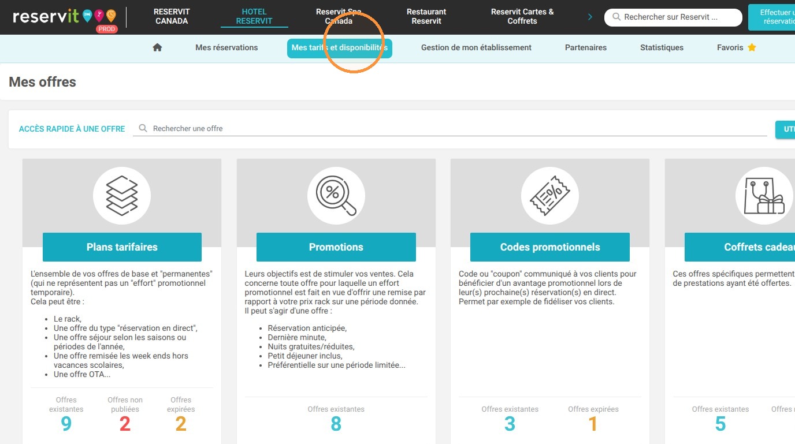
Task: Click the offre séjour selon les saisons bullet
Action: pos(120,342)
